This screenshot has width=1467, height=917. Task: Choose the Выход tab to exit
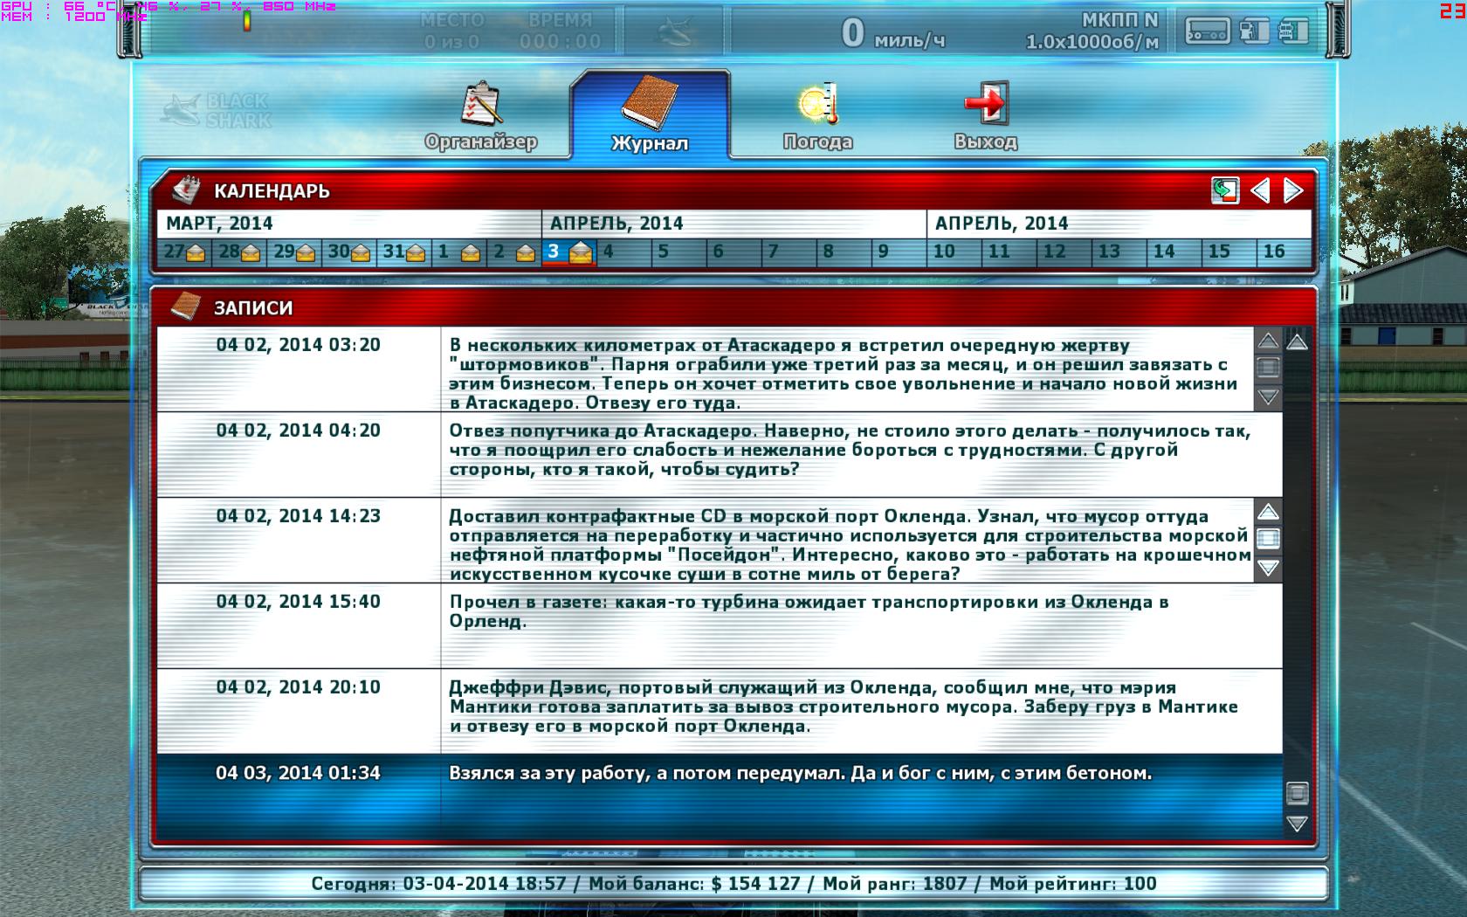[x=986, y=117]
